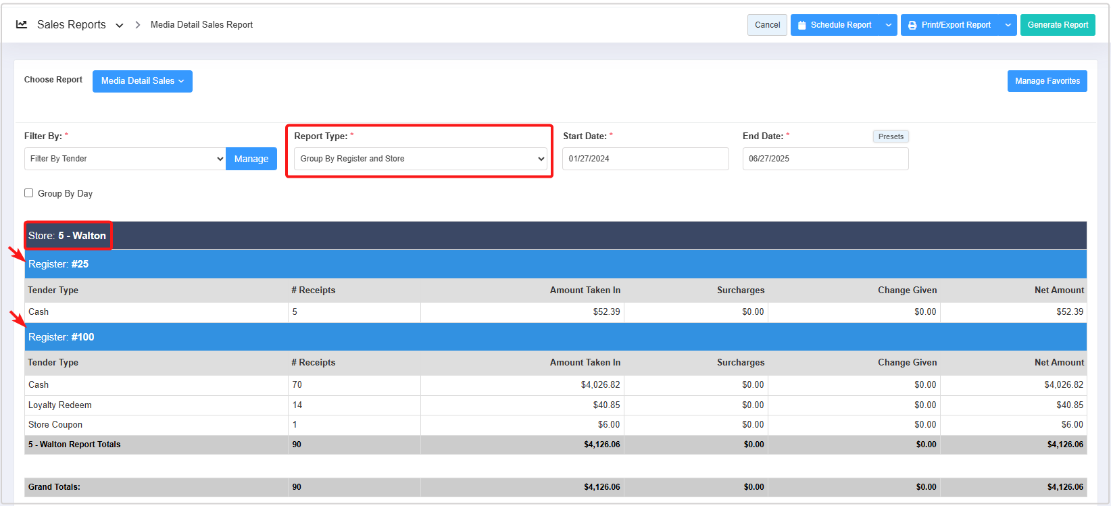Expand the Sales Reports chevron menu
This screenshot has width=1111, height=506.
(120, 25)
